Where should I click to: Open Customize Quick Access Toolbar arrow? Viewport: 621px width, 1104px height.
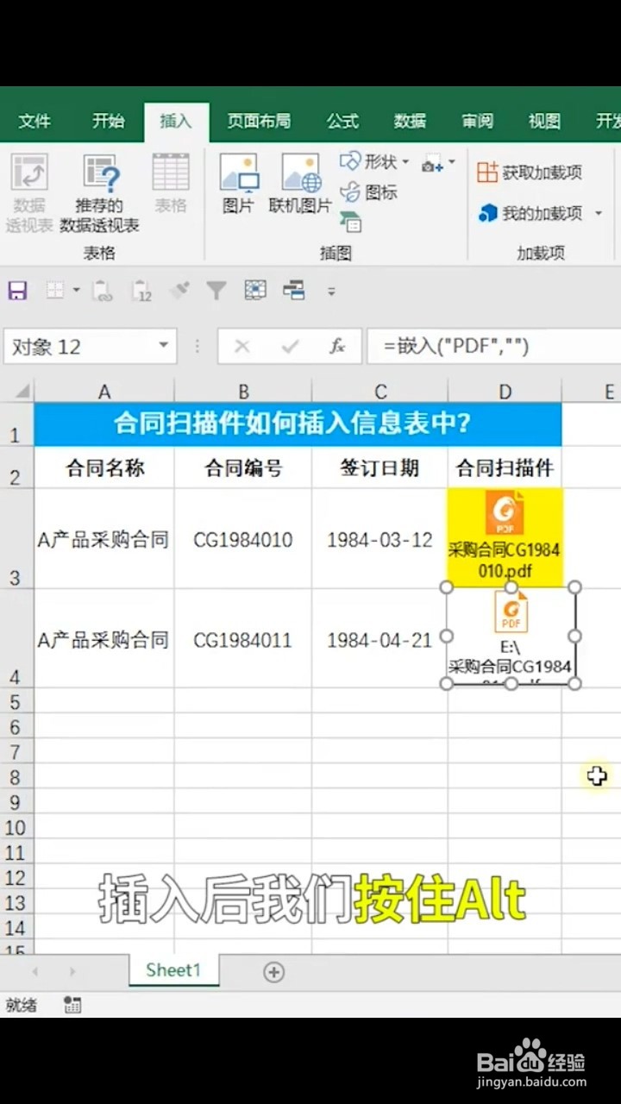point(331,292)
